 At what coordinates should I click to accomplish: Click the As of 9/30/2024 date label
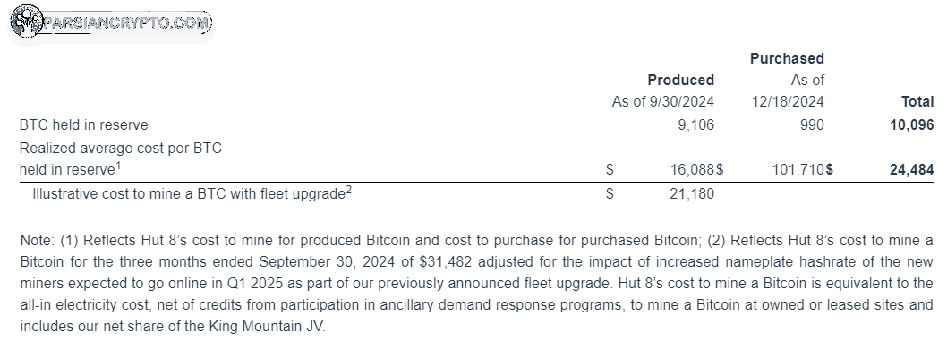click(663, 101)
